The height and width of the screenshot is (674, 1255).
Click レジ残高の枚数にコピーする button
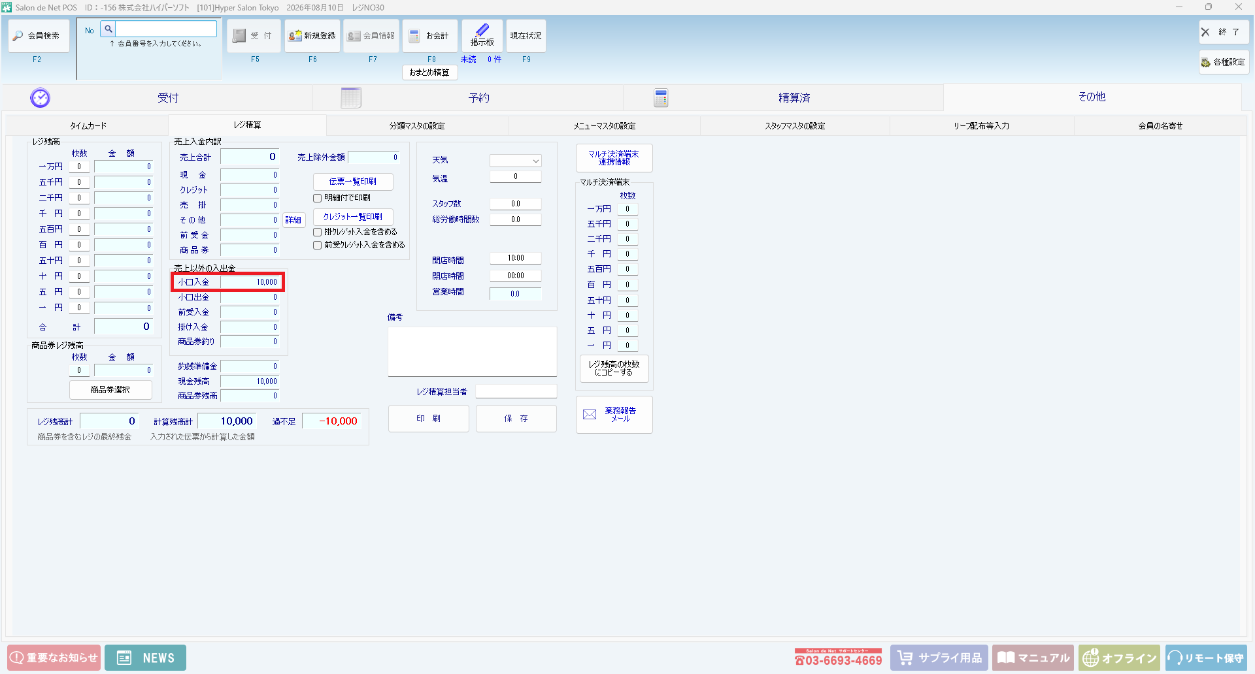click(614, 368)
